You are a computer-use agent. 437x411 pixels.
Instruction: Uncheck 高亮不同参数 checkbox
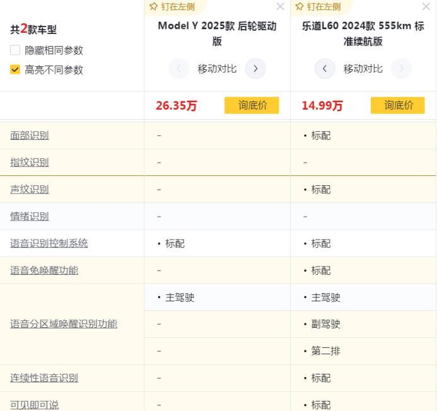coord(15,70)
